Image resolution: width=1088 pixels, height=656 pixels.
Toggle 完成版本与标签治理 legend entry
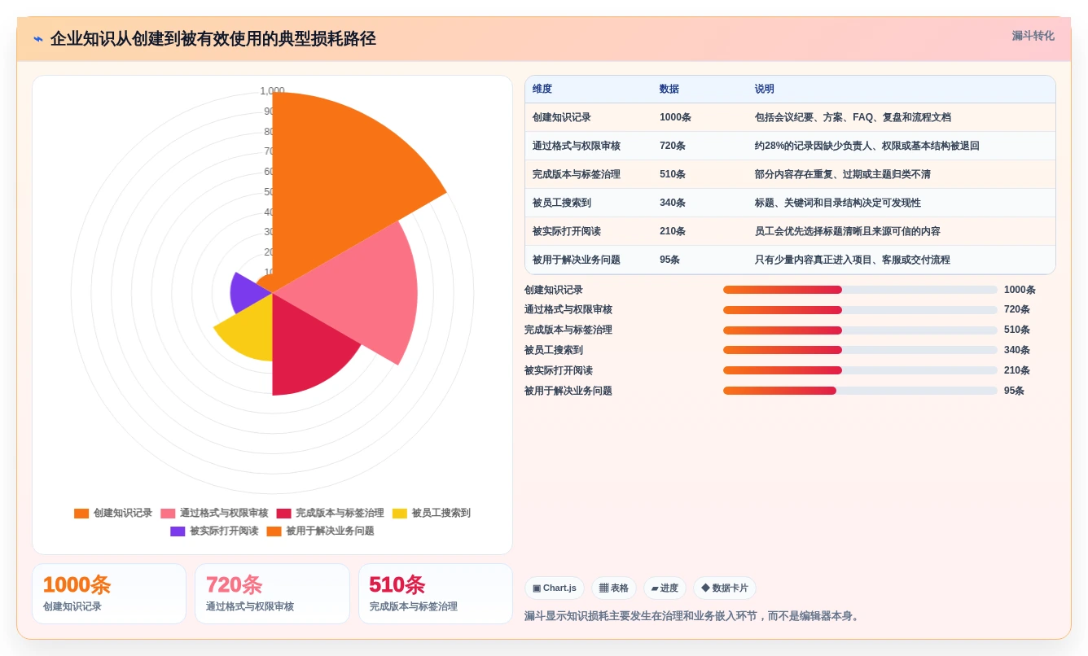coord(330,514)
